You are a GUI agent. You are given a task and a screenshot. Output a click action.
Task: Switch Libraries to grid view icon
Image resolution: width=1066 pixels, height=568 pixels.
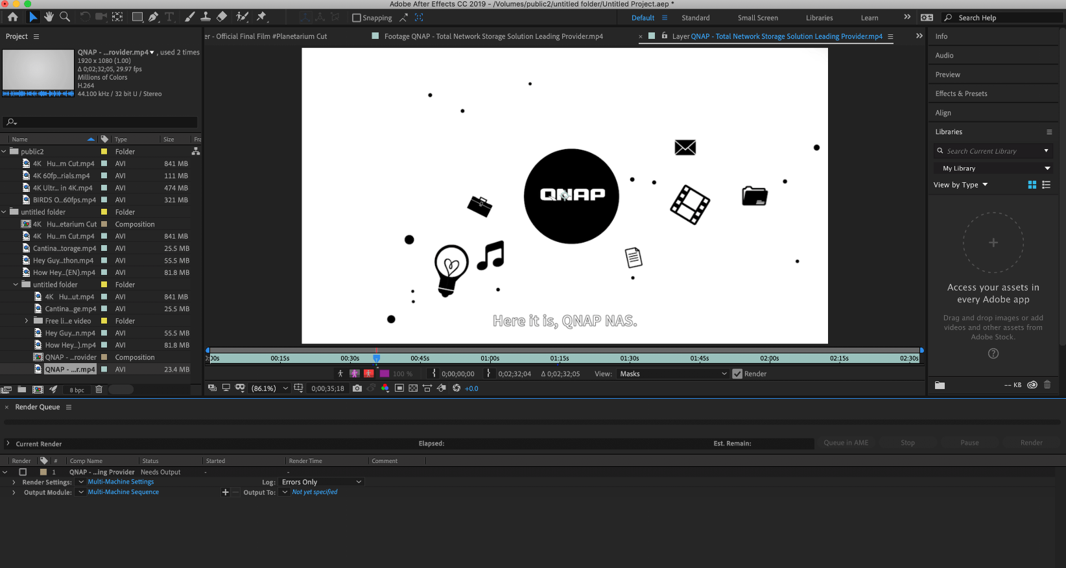1032,185
